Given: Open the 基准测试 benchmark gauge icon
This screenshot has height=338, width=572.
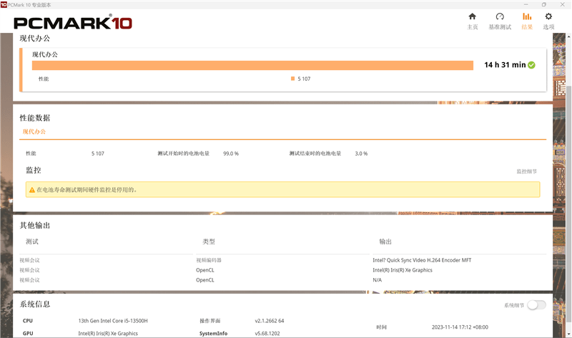Looking at the screenshot, I should 500,20.
